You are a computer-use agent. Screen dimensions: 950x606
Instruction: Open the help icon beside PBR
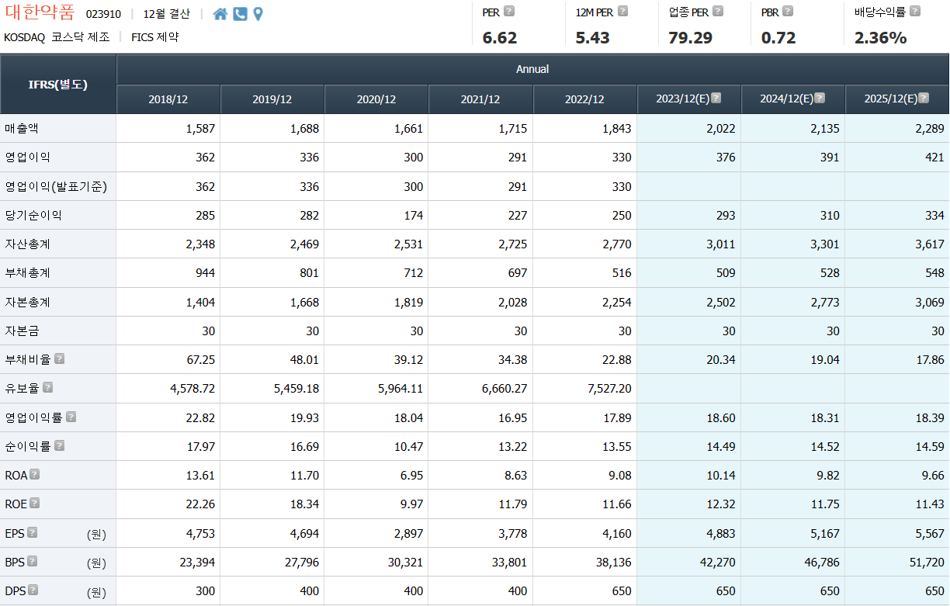tap(788, 12)
